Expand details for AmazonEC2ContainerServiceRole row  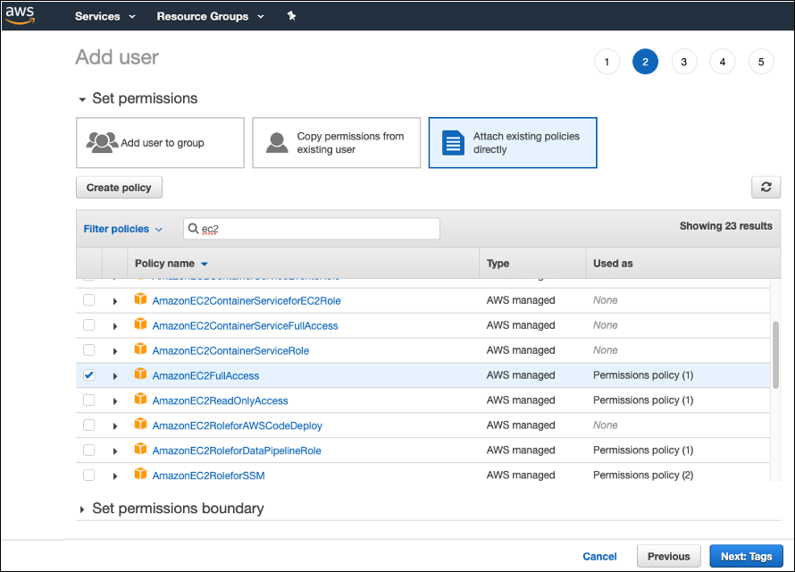[x=115, y=351]
